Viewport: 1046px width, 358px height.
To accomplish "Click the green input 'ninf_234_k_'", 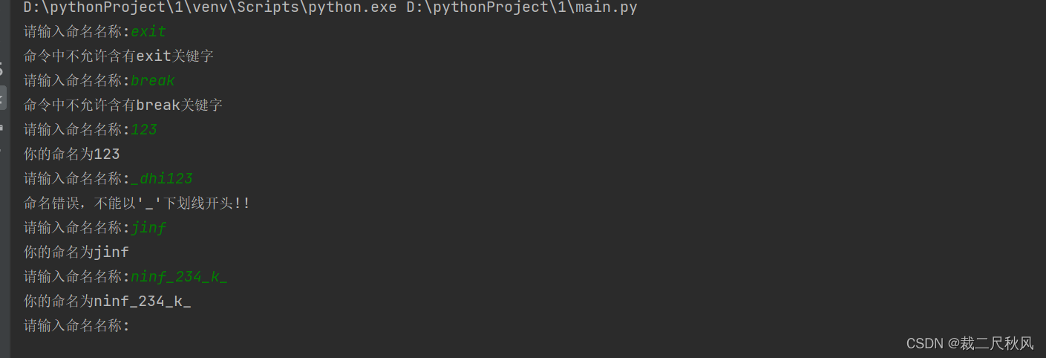I will pos(179,276).
